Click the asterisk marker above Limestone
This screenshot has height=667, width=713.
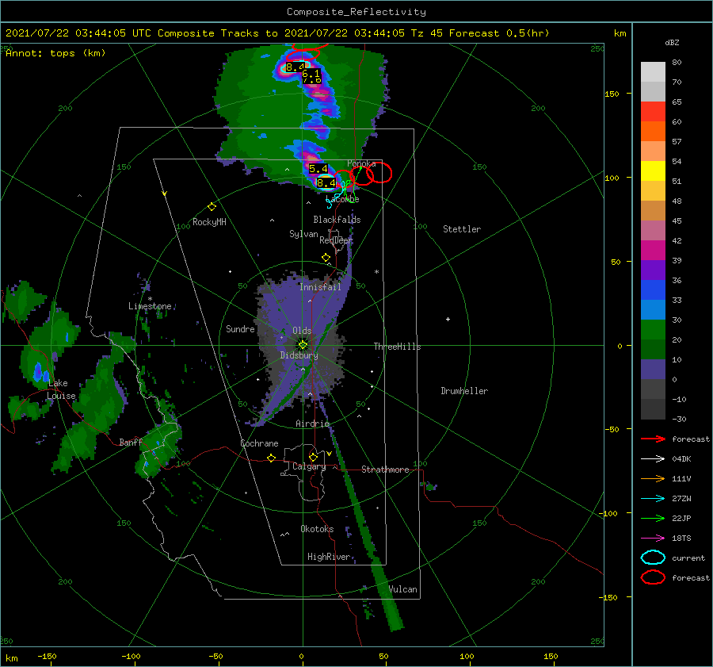150,299
